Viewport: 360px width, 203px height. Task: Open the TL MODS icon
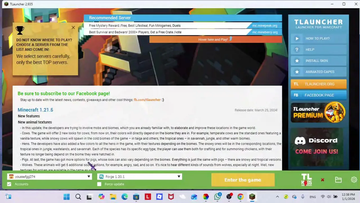click(x=306, y=180)
